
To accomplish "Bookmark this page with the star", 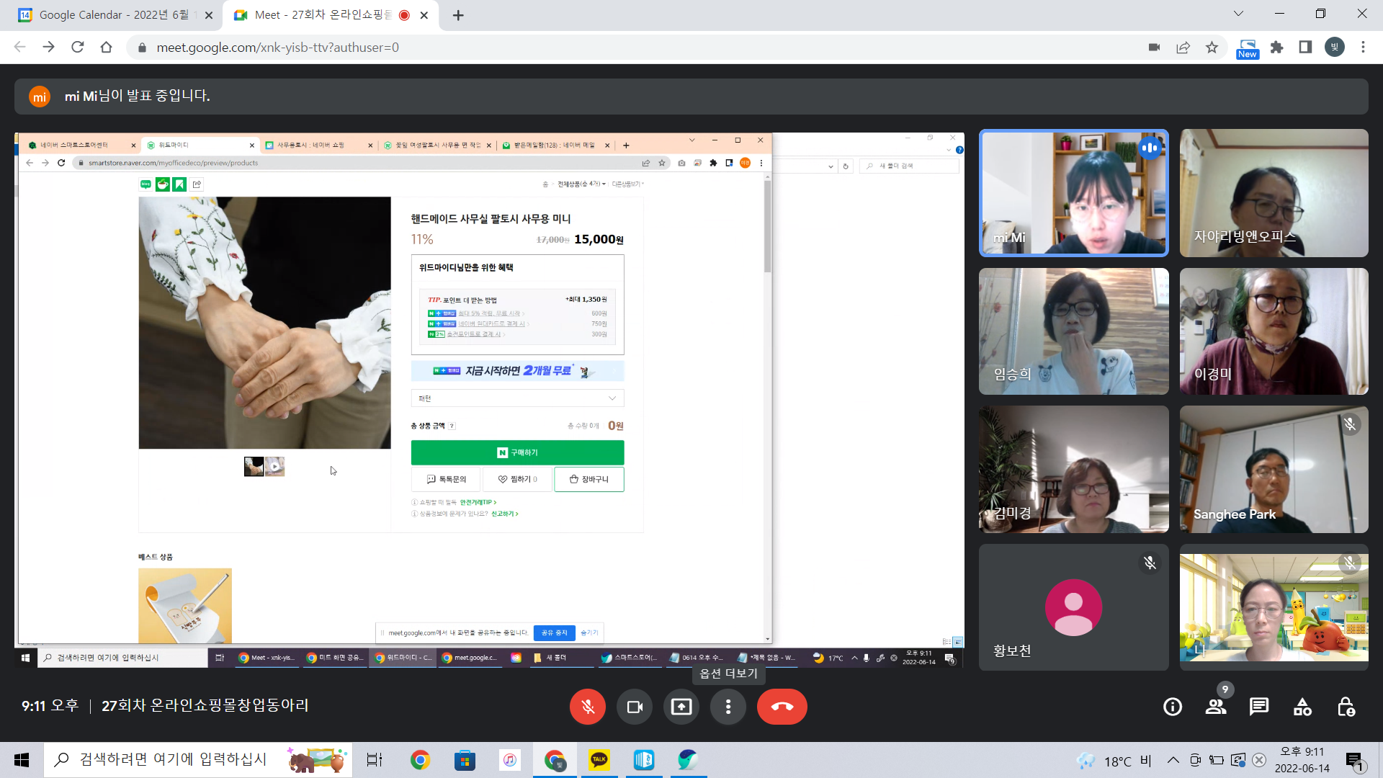I will coord(1212,48).
